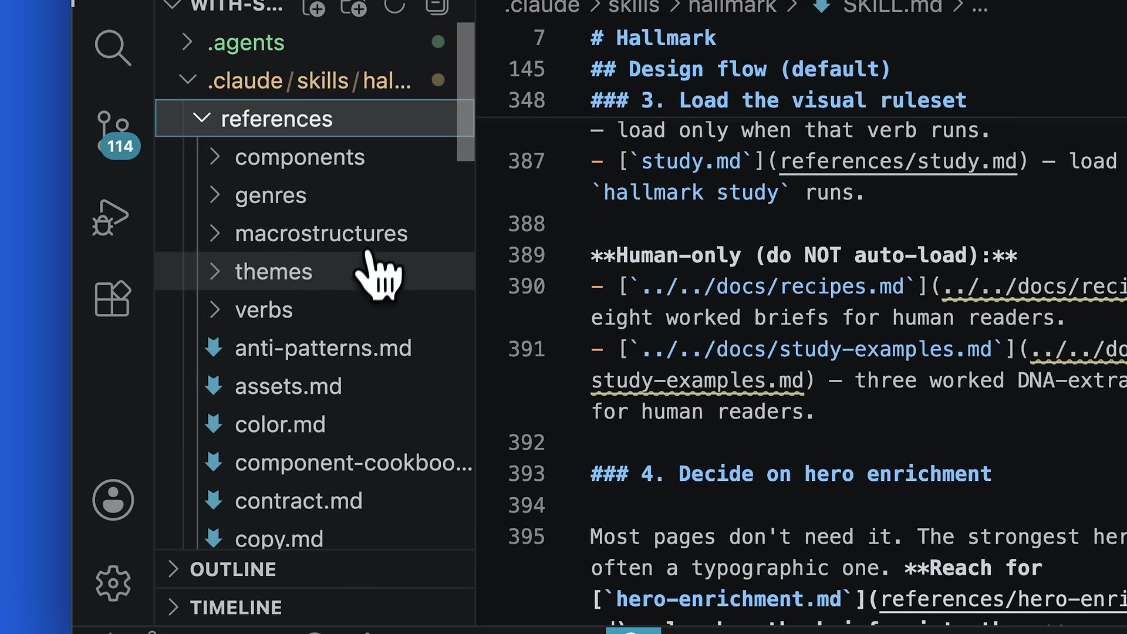Click sticky header '## Design flow (default)'
This screenshot has width=1127, height=634.
coord(740,69)
